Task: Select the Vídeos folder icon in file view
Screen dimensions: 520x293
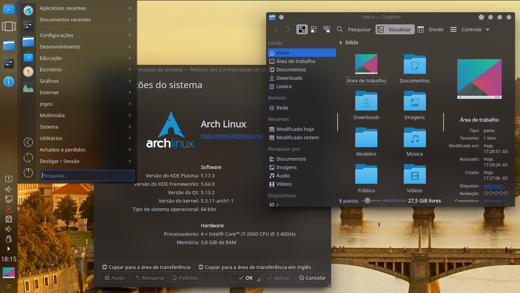Action: [415, 174]
